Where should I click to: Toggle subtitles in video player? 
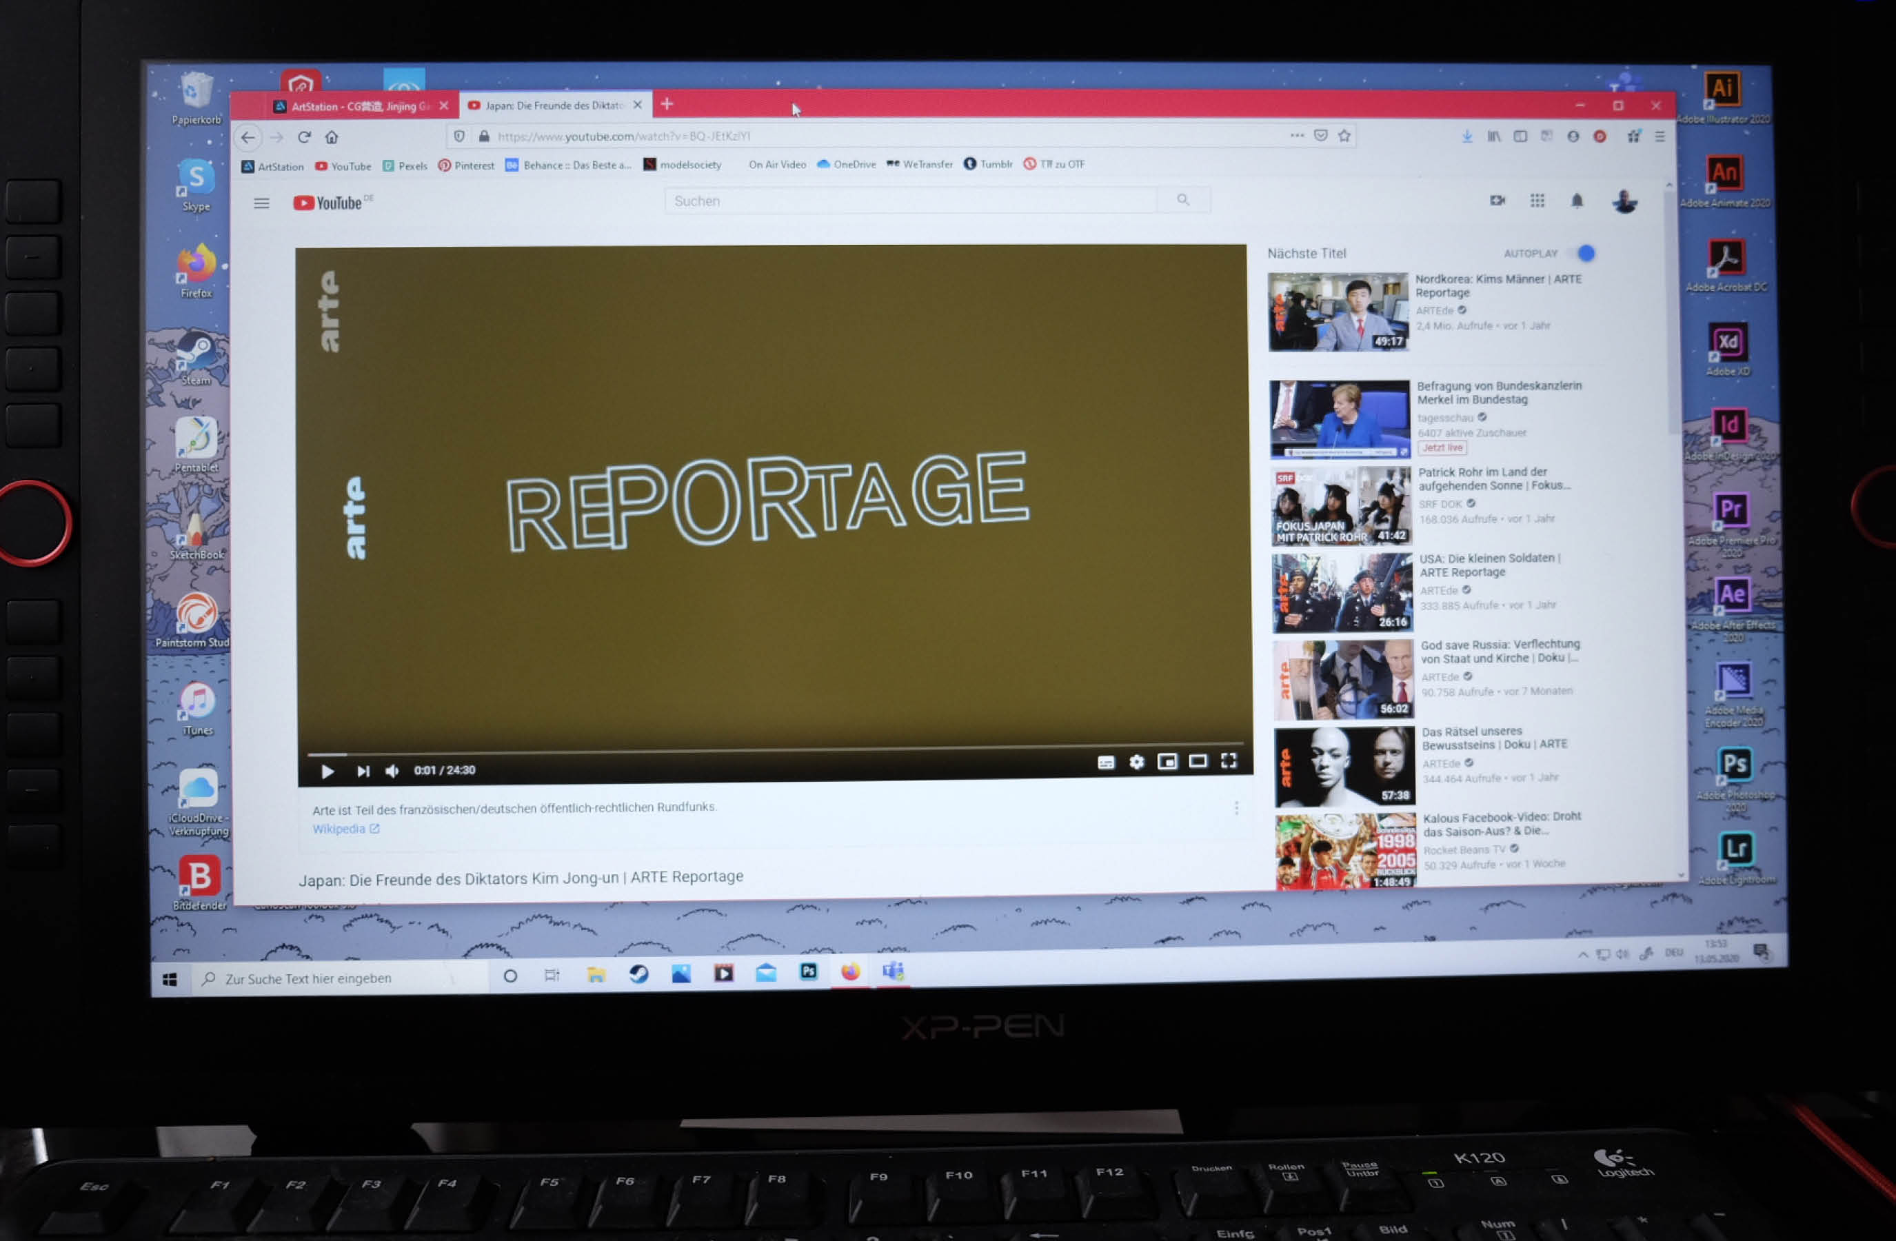(1106, 763)
